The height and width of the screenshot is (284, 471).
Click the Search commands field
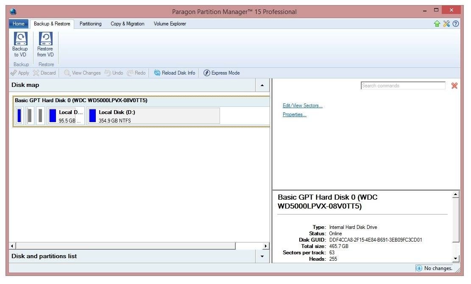click(x=403, y=86)
